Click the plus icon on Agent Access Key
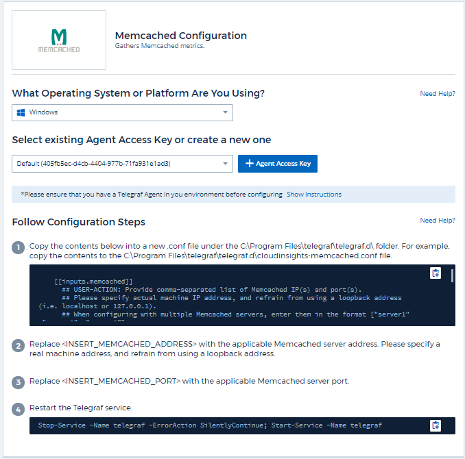Screen dimensions: 465x459 point(249,164)
